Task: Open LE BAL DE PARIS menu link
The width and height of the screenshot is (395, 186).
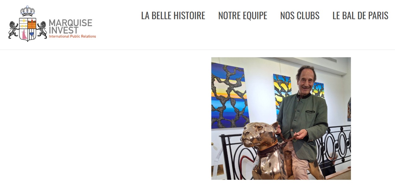Action: point(360,15)
